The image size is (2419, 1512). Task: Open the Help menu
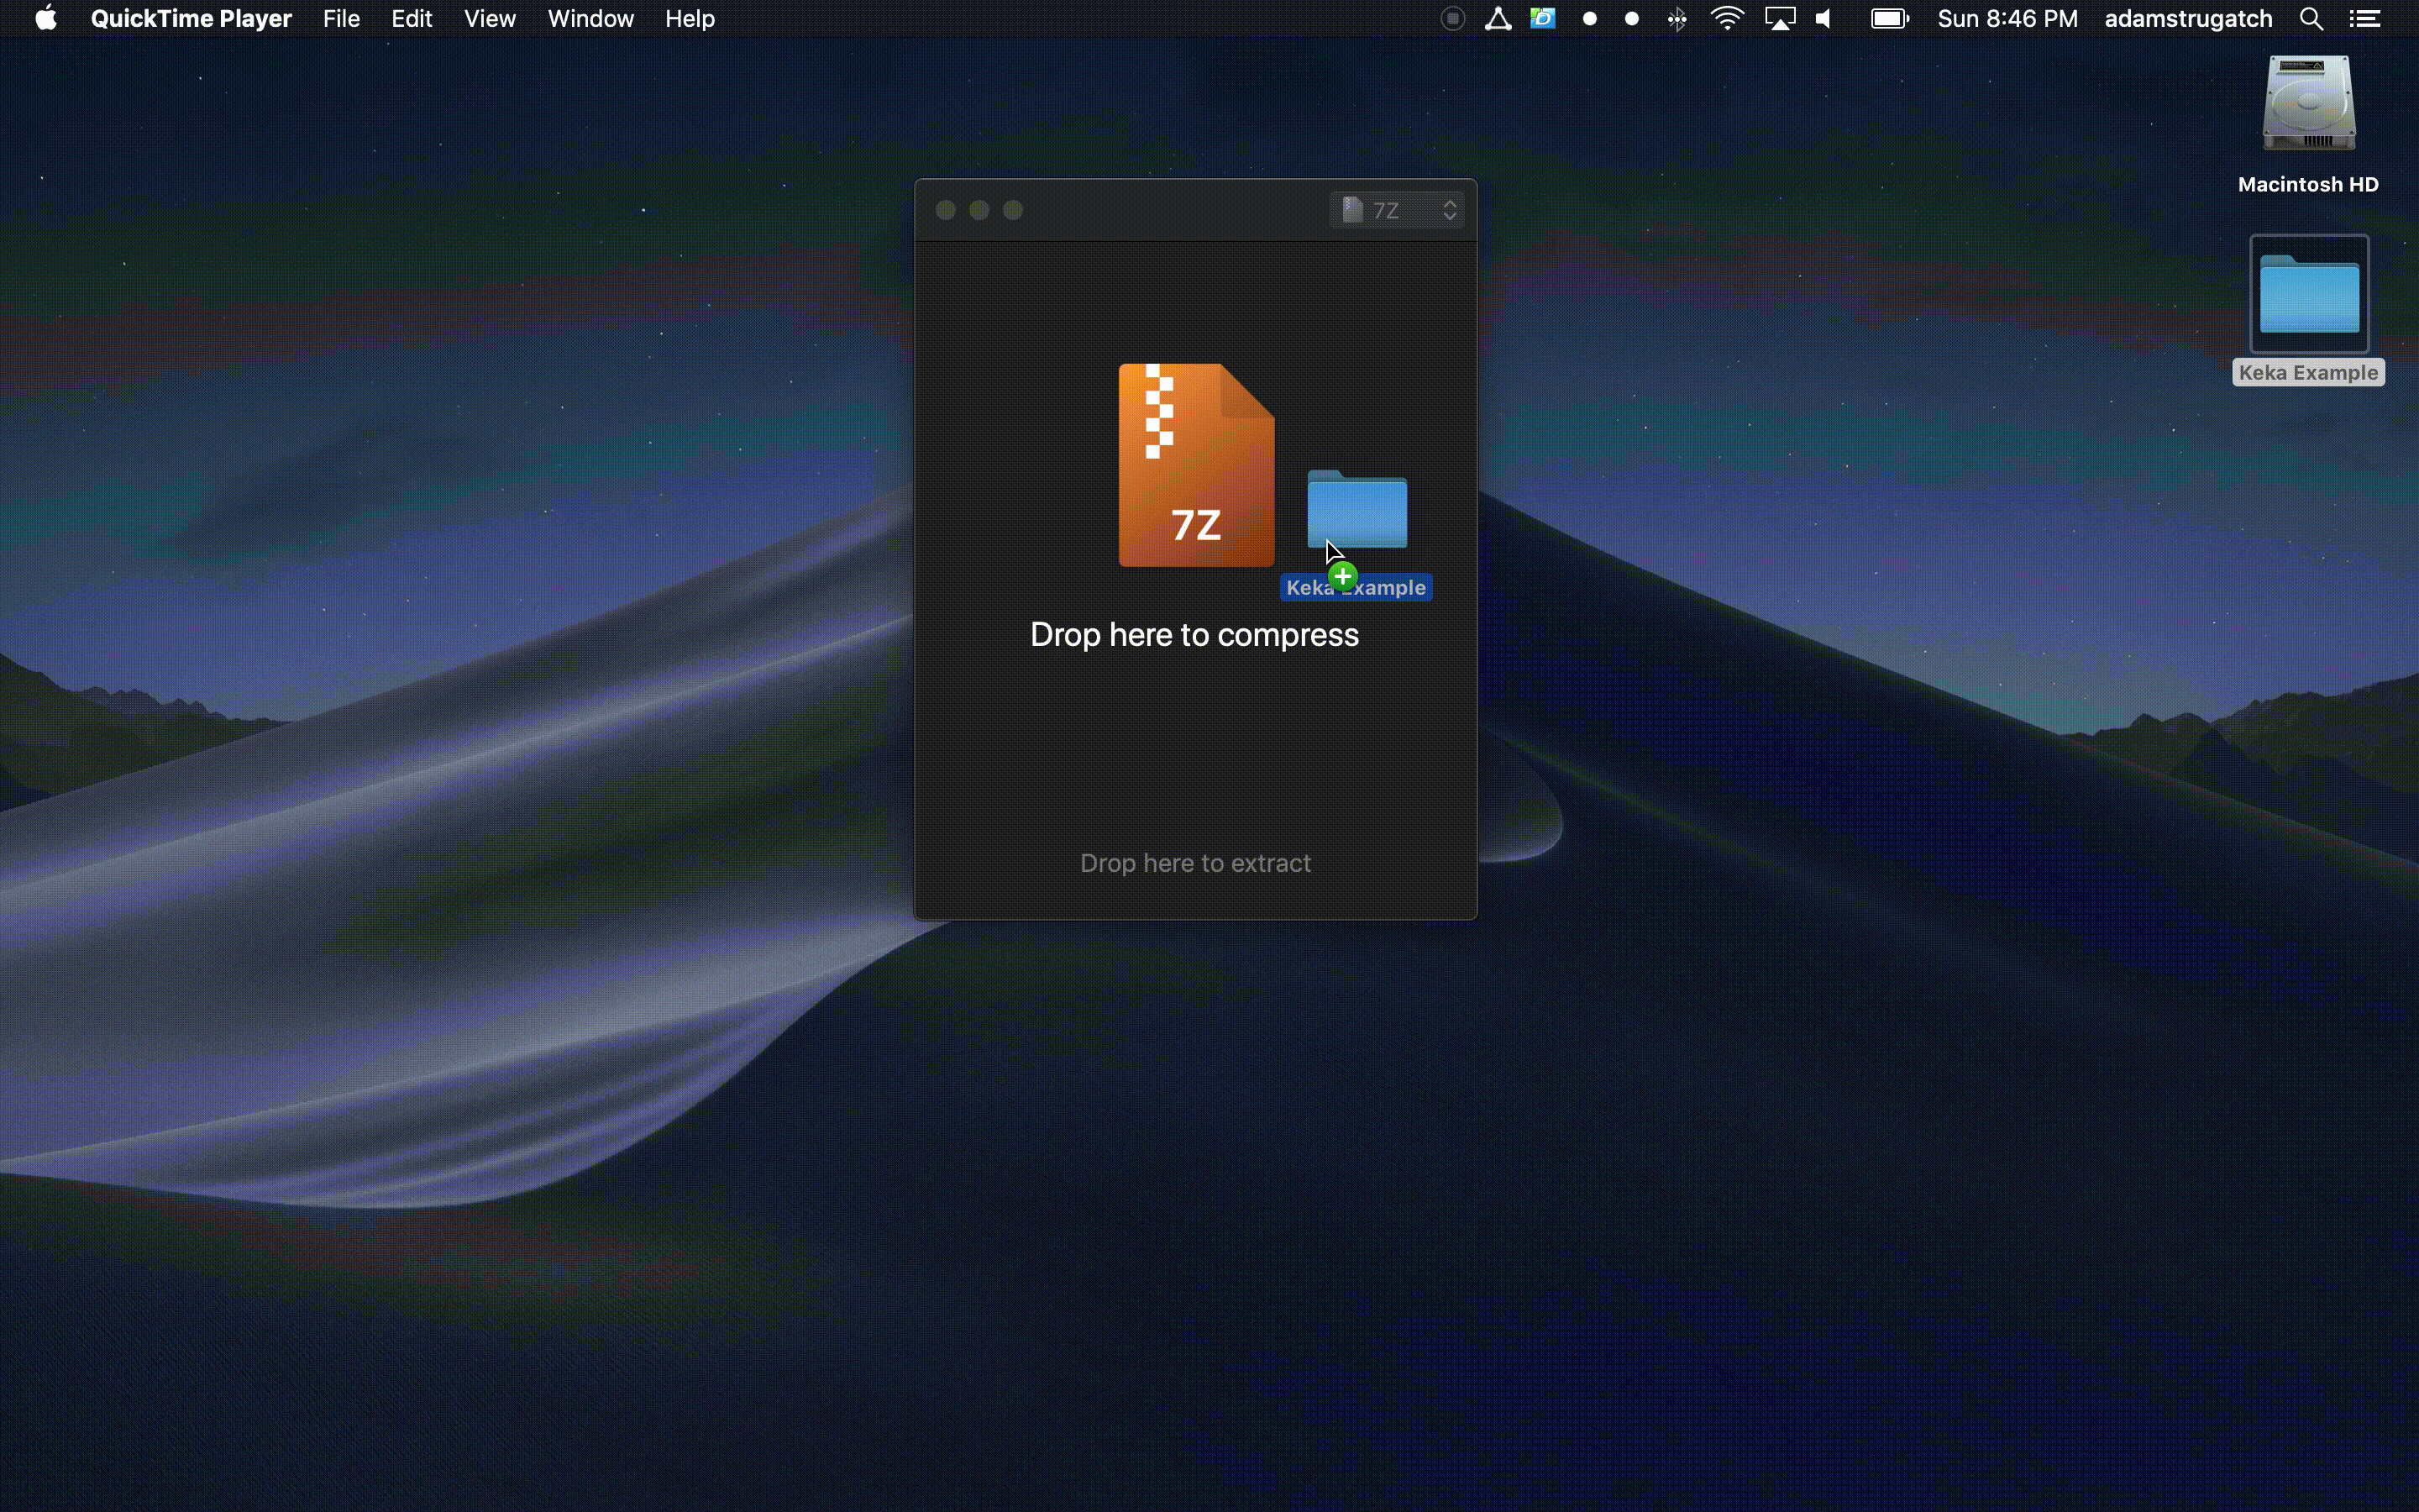tap(690, 18)
